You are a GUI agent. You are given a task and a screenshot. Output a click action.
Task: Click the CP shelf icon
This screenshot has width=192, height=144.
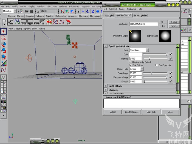[68, 22]
